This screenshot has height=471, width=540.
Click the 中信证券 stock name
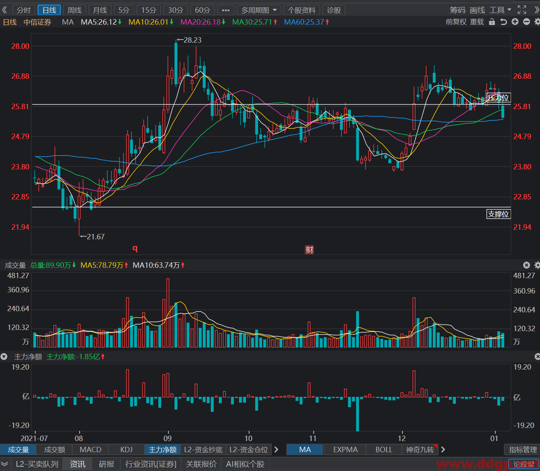point(37,22)
